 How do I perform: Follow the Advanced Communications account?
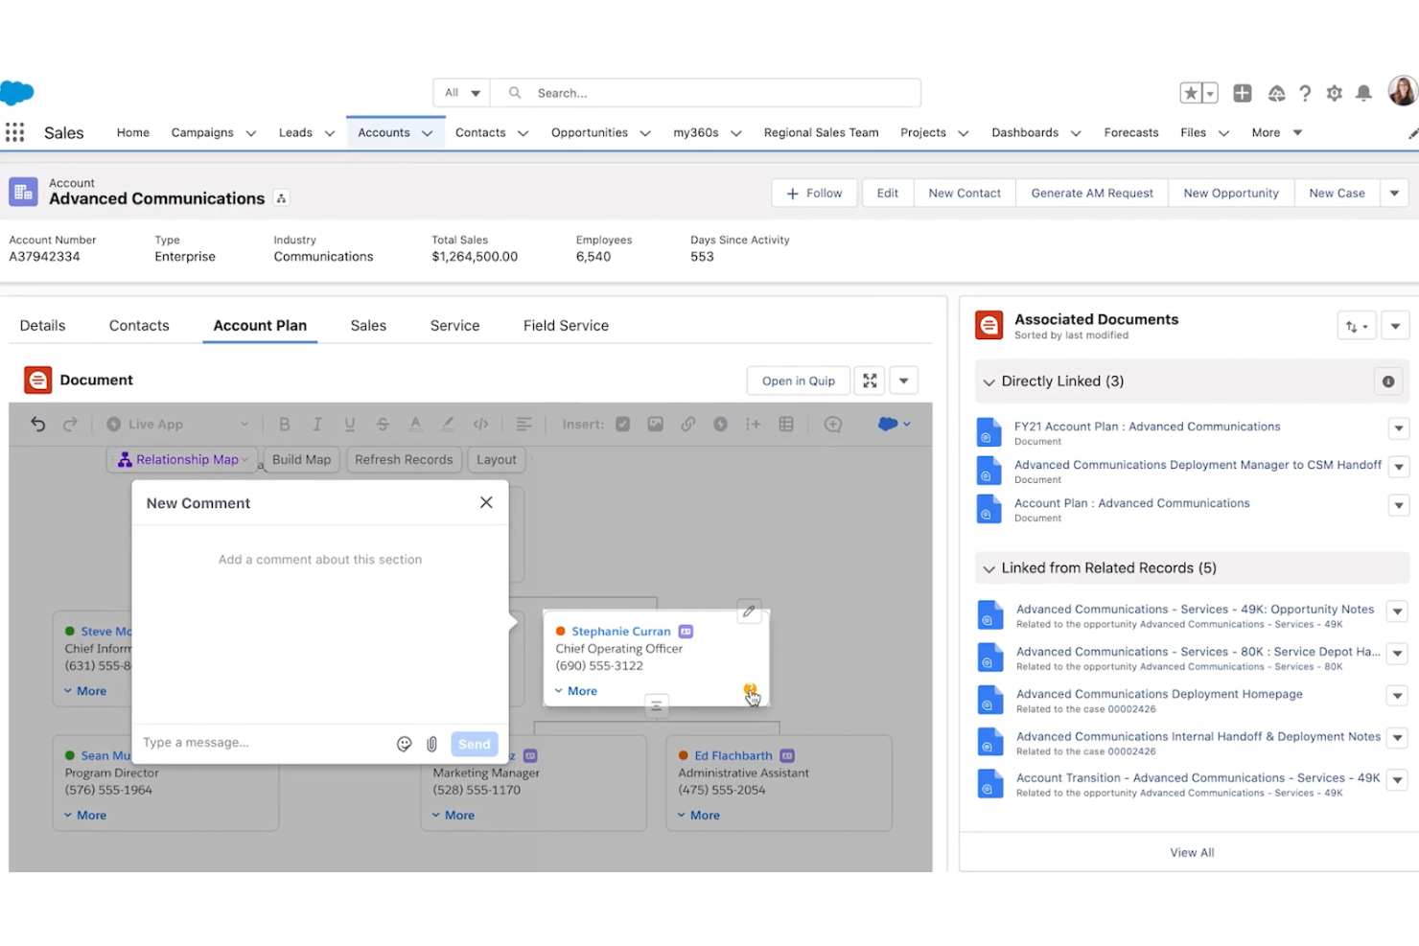coord(814,193)
